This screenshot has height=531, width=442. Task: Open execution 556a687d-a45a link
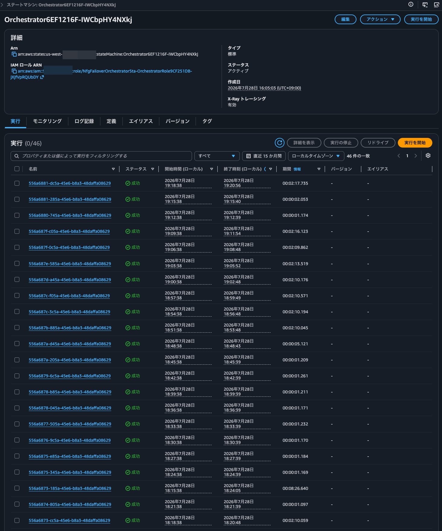70,280
